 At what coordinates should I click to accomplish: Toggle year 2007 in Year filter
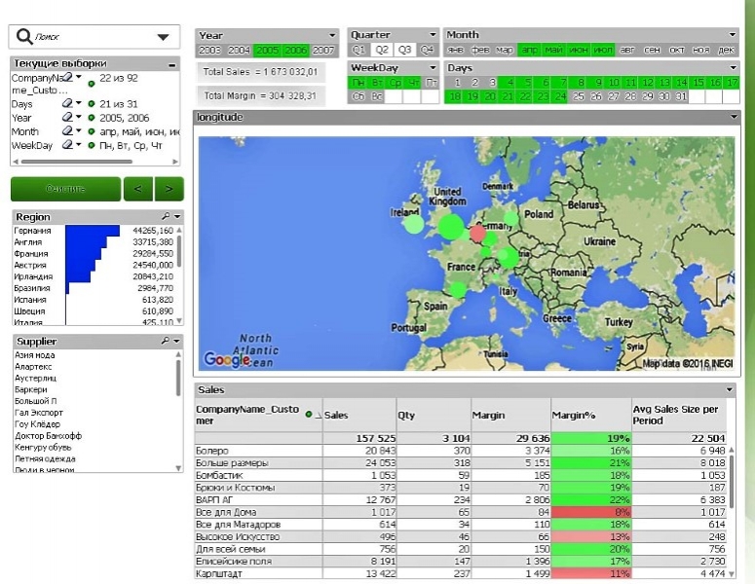[x=324, y=50]
